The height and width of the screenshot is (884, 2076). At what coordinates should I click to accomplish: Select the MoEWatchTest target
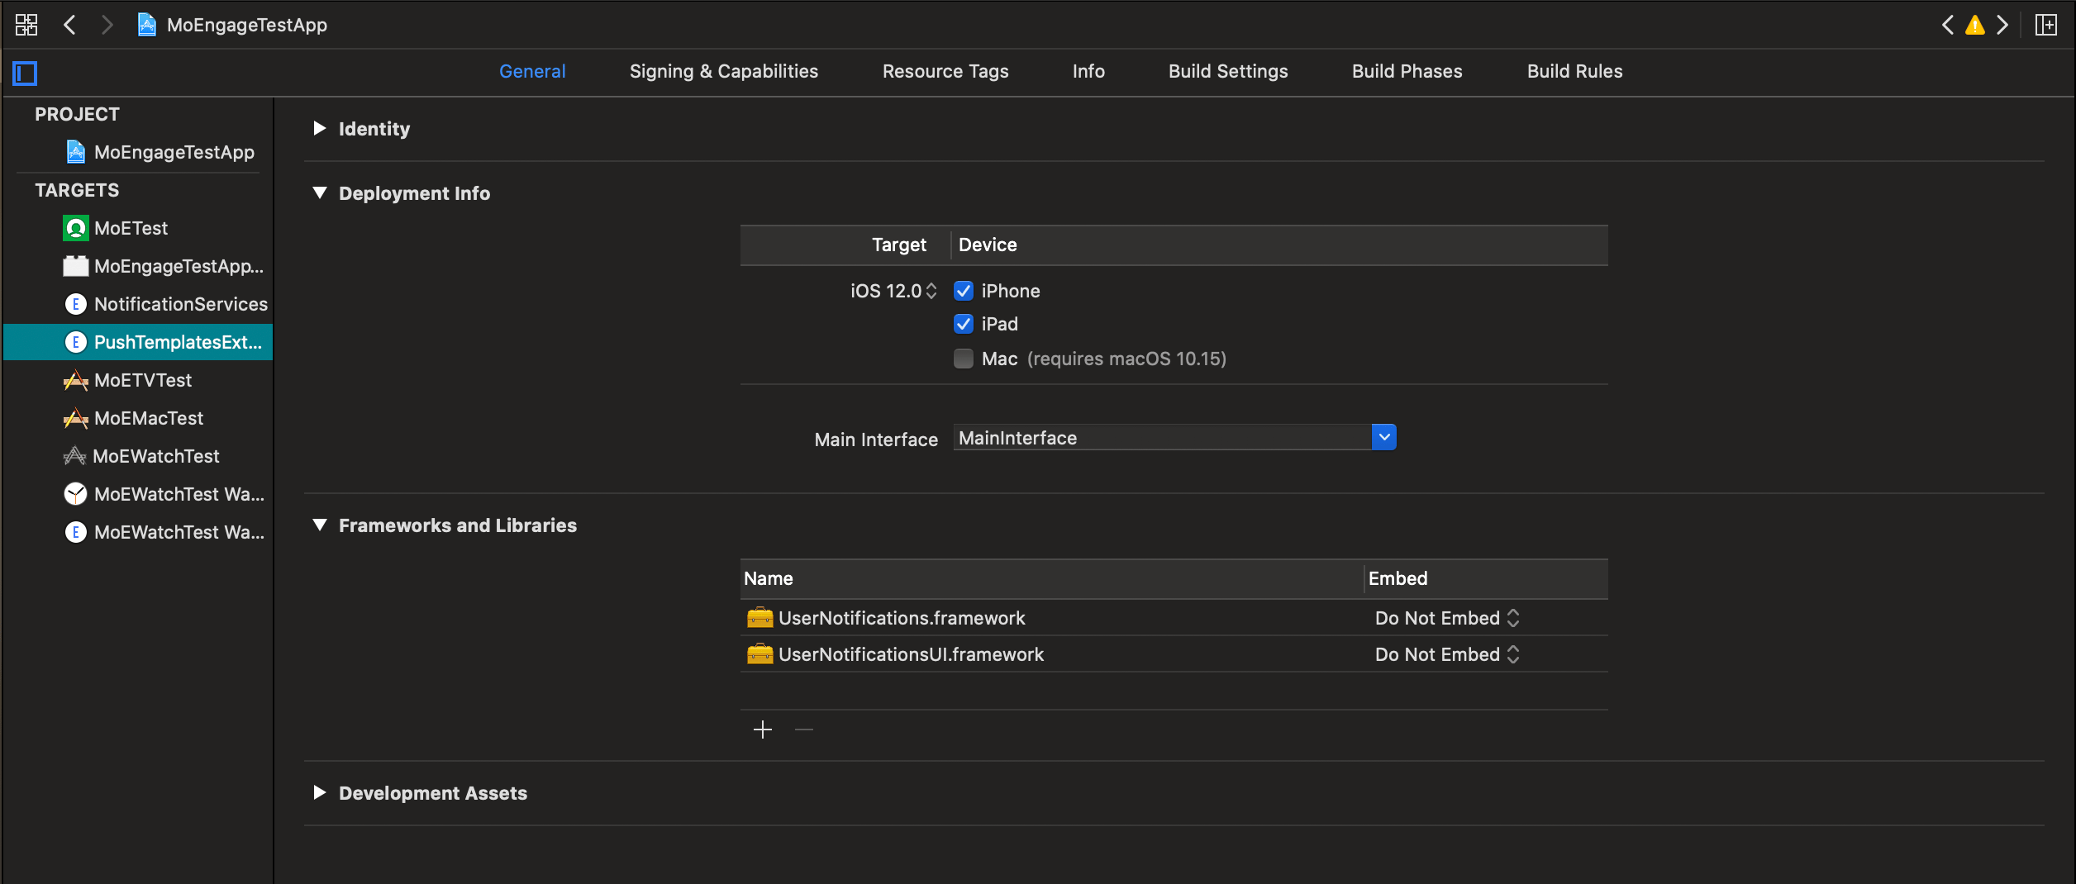142,456
